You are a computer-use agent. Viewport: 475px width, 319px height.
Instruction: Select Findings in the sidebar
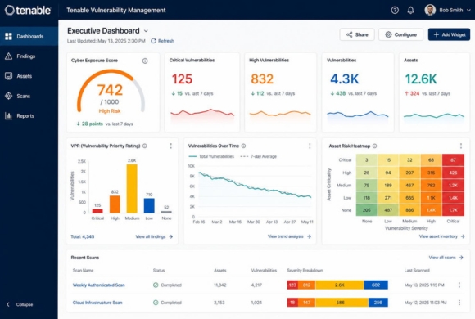click(x=29, y=56)
